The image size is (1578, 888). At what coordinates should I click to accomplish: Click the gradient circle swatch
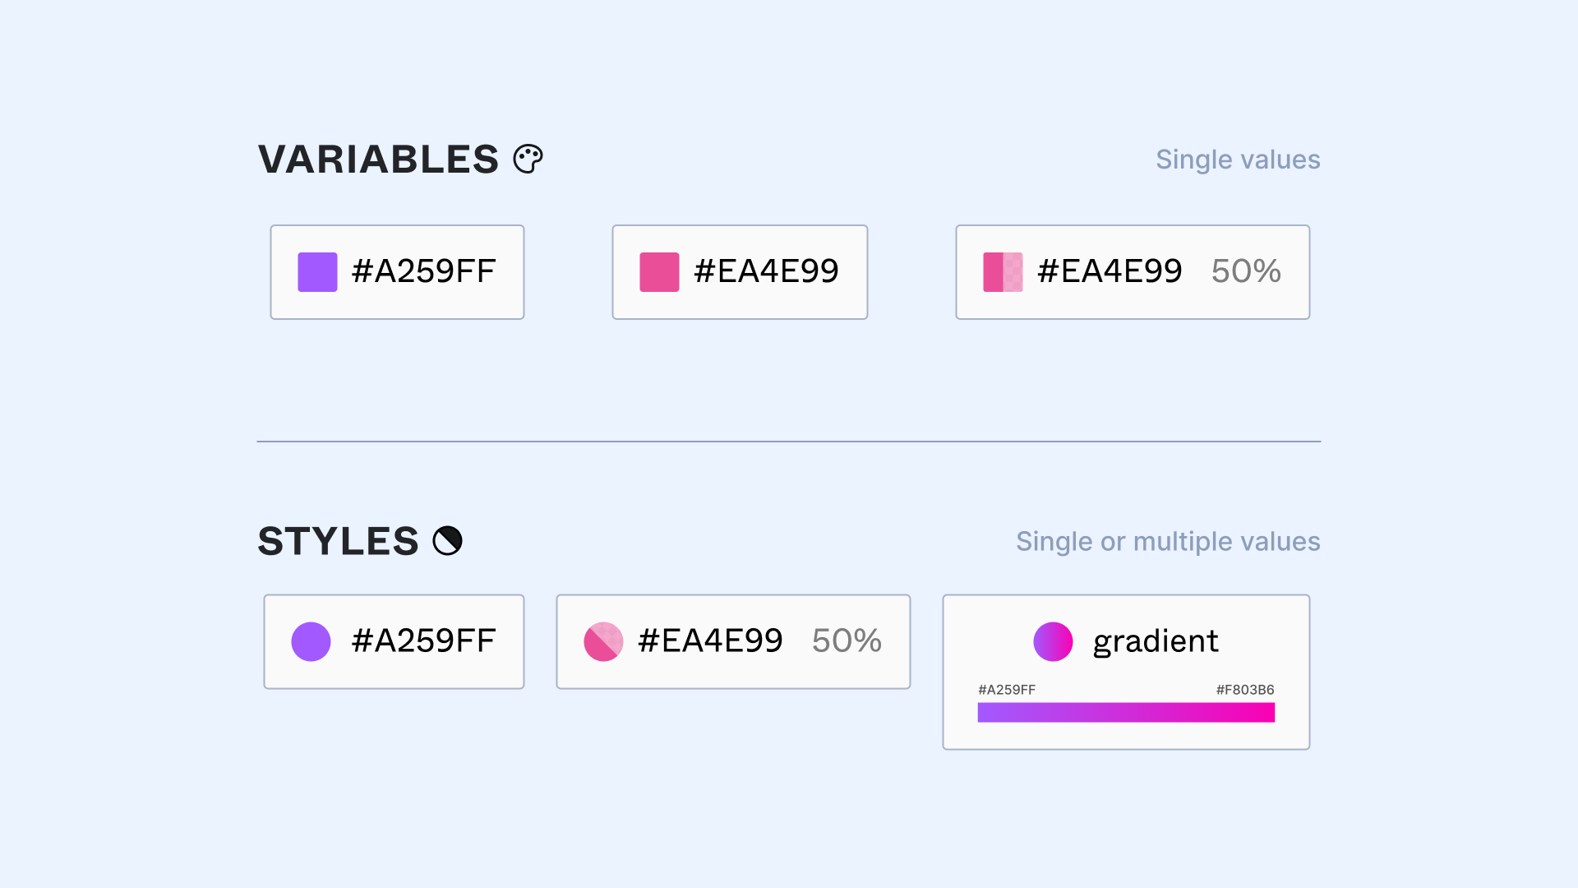(1053, 641)
